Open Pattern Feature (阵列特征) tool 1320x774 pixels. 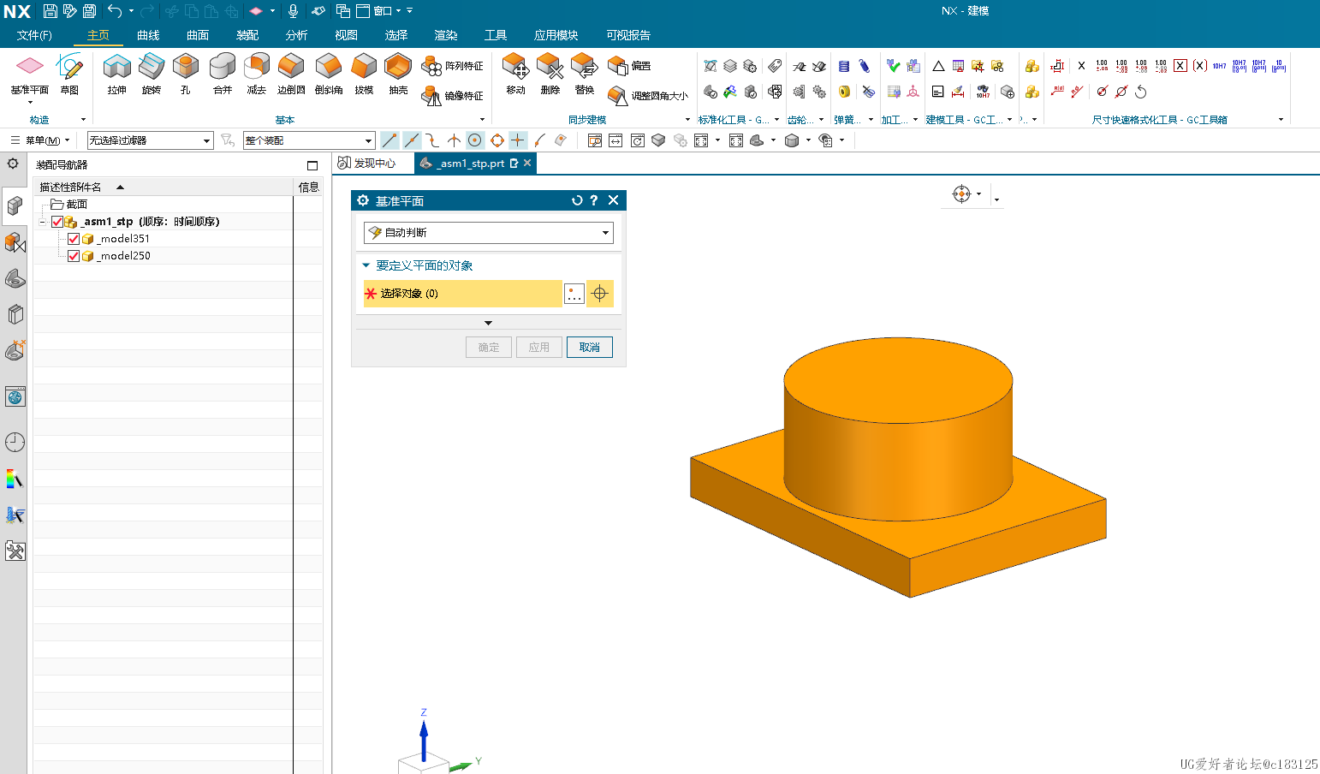pyautogui.click(x=453, y=66)
